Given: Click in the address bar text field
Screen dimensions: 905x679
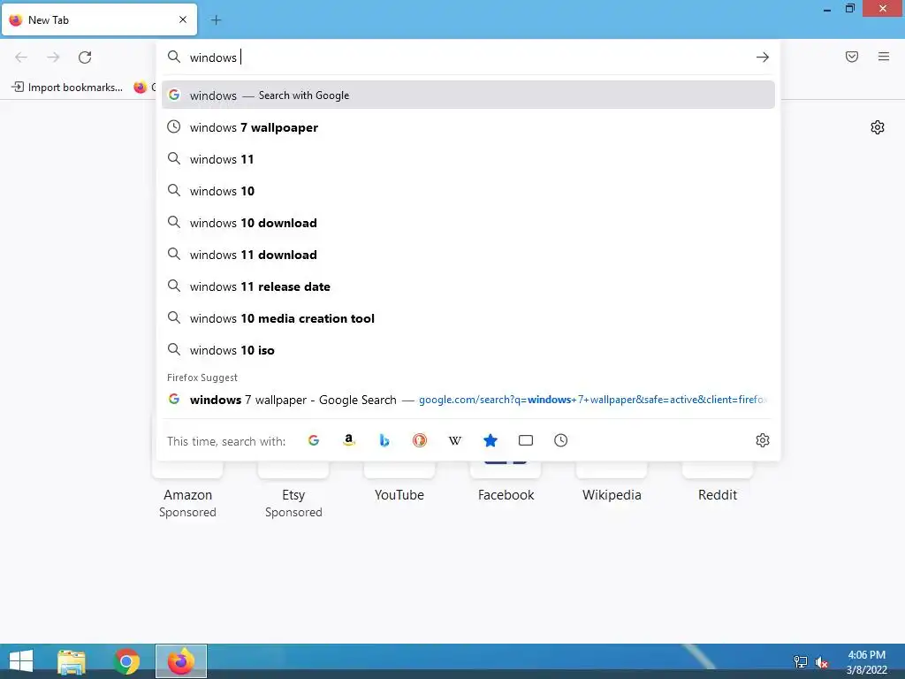Looking at the screenshot, I should [468, 57].
